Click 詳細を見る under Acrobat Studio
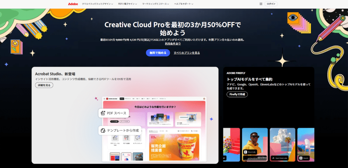The height and width of the screenshot is (168, 348). point(44,85)
